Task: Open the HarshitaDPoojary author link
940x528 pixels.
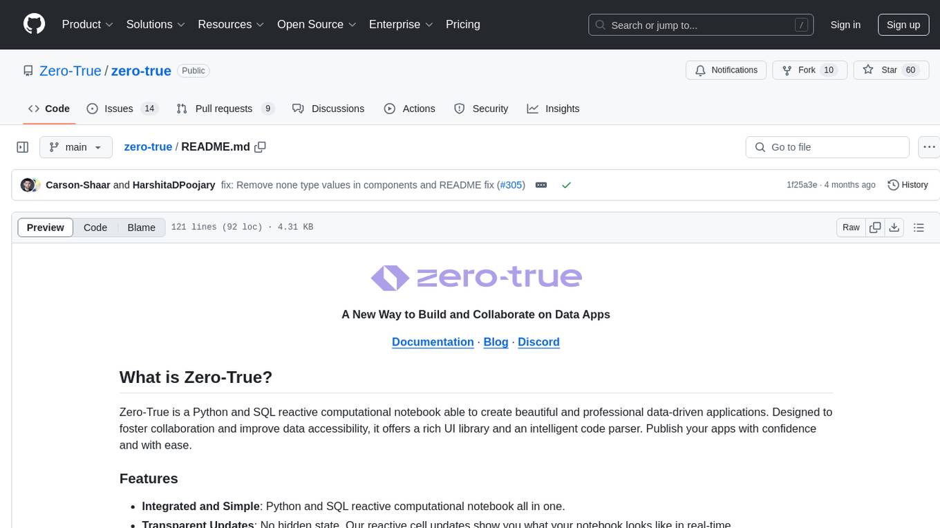Action: [173, 185]
